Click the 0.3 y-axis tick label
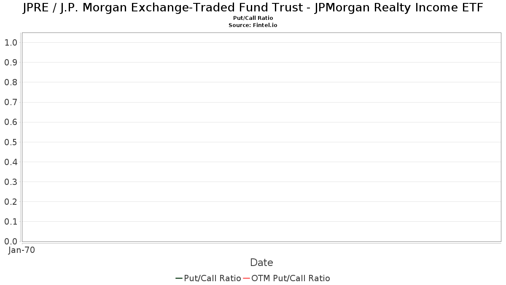506x285 pixels. [x=11, y=182]
